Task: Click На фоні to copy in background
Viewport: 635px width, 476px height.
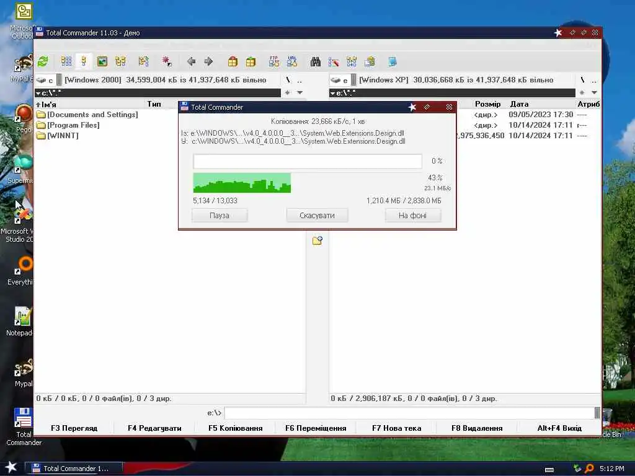Action: pos(412,216)
